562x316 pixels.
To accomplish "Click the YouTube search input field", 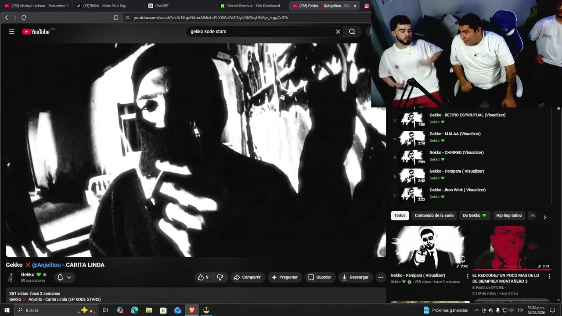I will pyautogui.click(x=260, y=32).
